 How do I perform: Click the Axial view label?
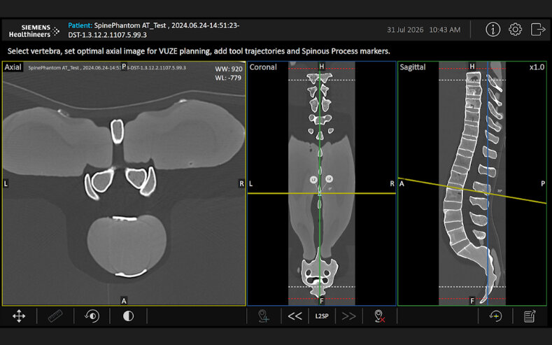pyautogui.click(x=13, y=67)
